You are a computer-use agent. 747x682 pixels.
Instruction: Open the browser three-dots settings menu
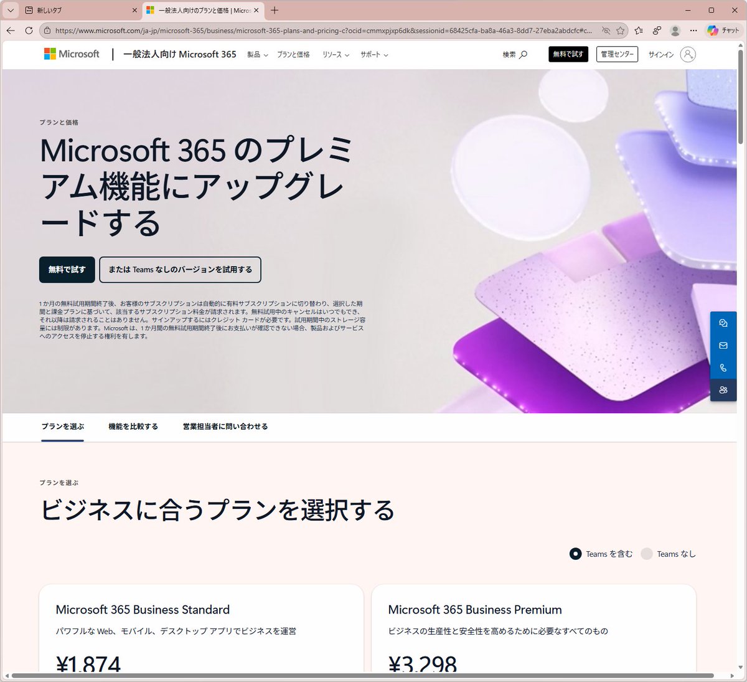coord(693,31)
